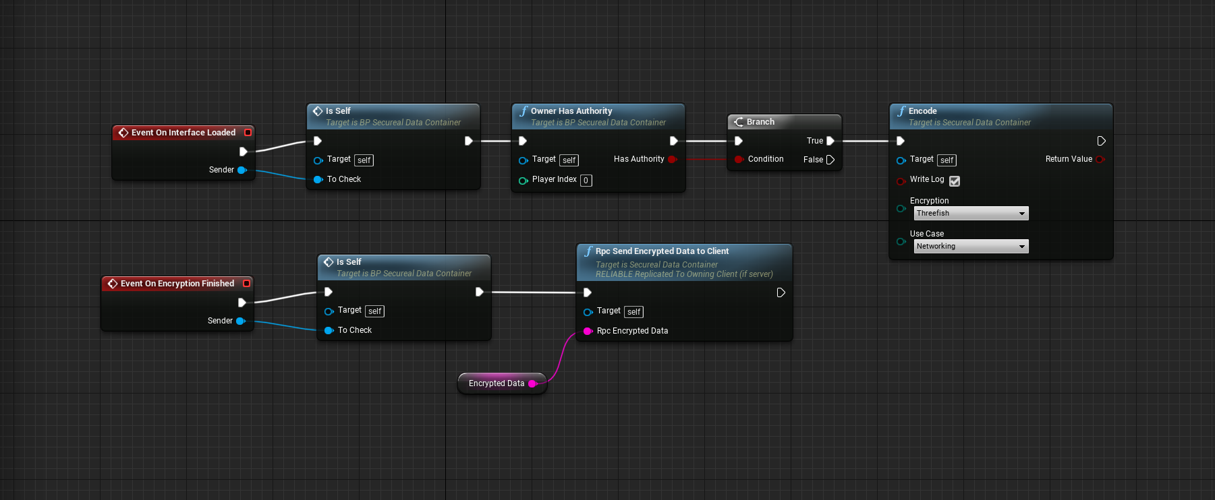1215x500 pixels.
Task: Select the Encode node title
Action: (x=922, y=111)
